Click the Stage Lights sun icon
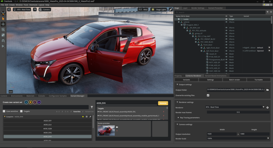This screenshot has height=148, width=273. coord(153,9)
